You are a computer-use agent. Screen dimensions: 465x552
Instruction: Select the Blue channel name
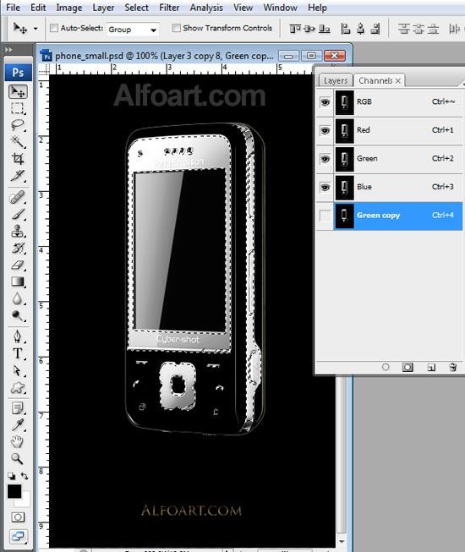pos(364,187)
